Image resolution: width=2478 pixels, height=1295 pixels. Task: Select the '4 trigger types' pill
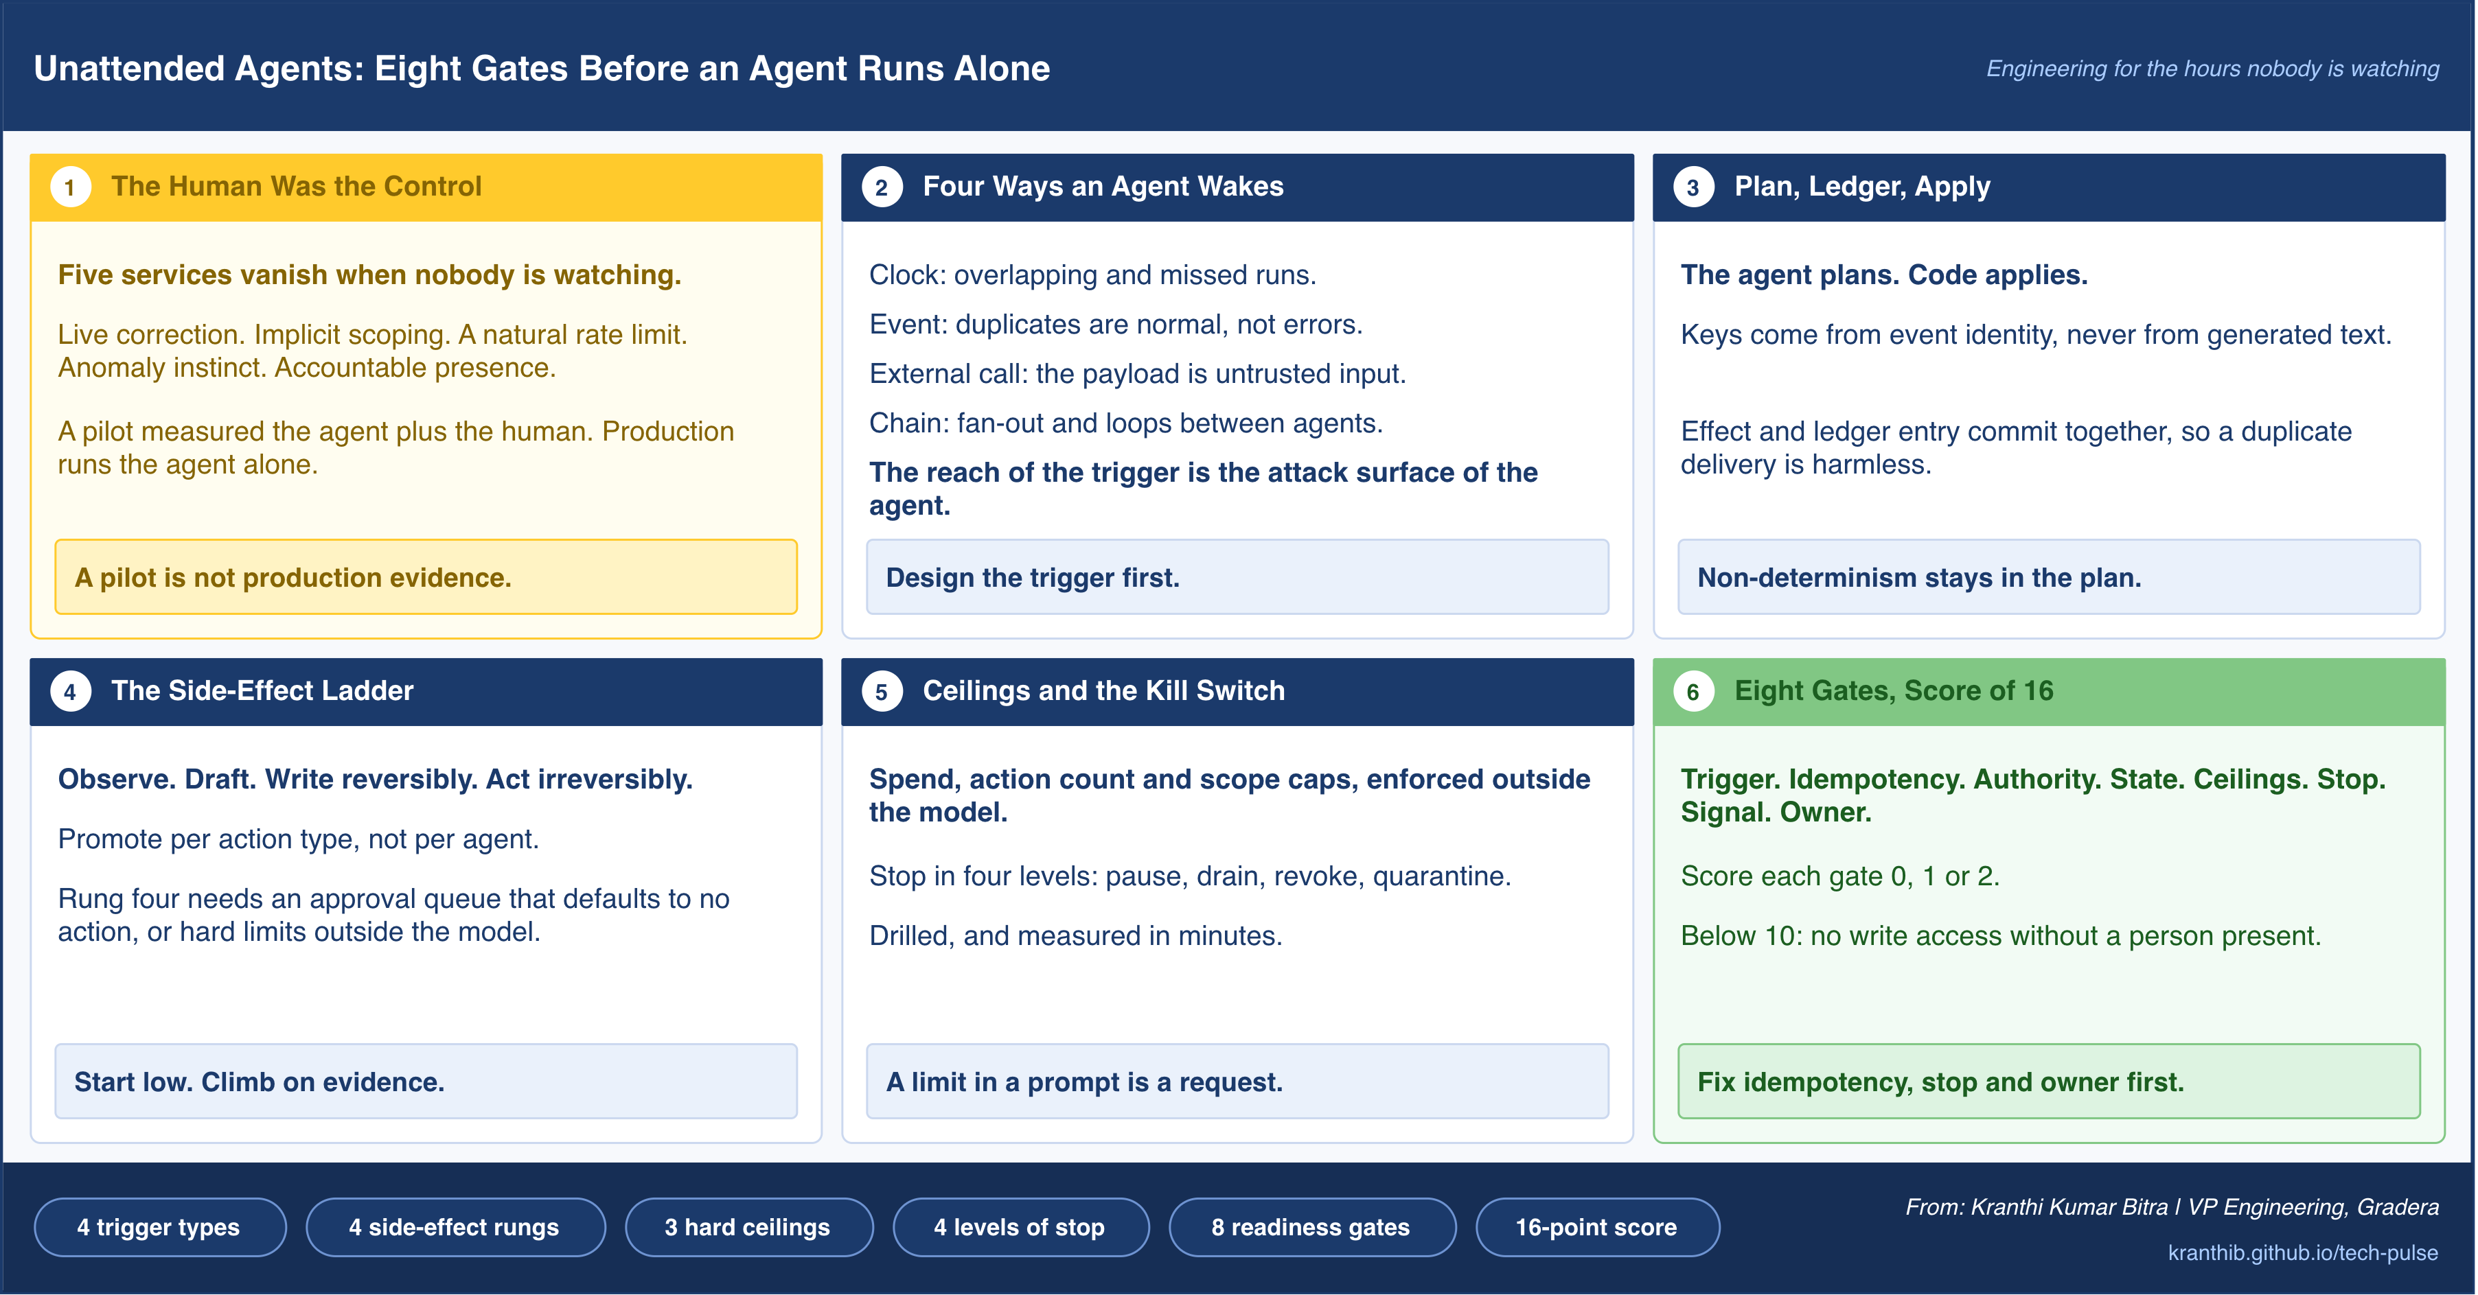tap(160, 1227)
